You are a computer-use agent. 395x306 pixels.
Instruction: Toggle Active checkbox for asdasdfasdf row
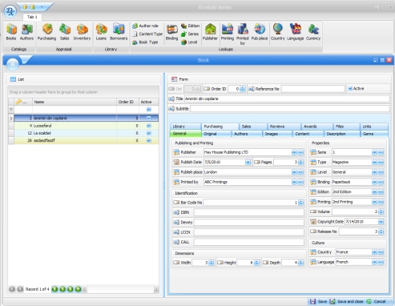[x=149, y=140]
